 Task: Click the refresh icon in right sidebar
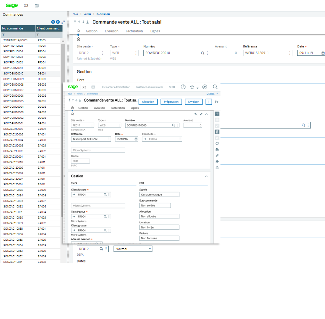click(x=217, y=143)
